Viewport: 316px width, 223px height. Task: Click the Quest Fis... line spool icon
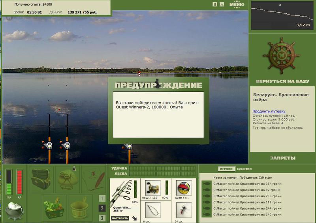coord(184,188)
